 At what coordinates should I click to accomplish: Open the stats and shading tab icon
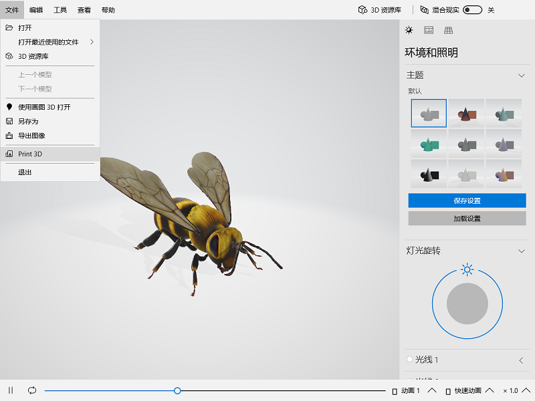429,30
